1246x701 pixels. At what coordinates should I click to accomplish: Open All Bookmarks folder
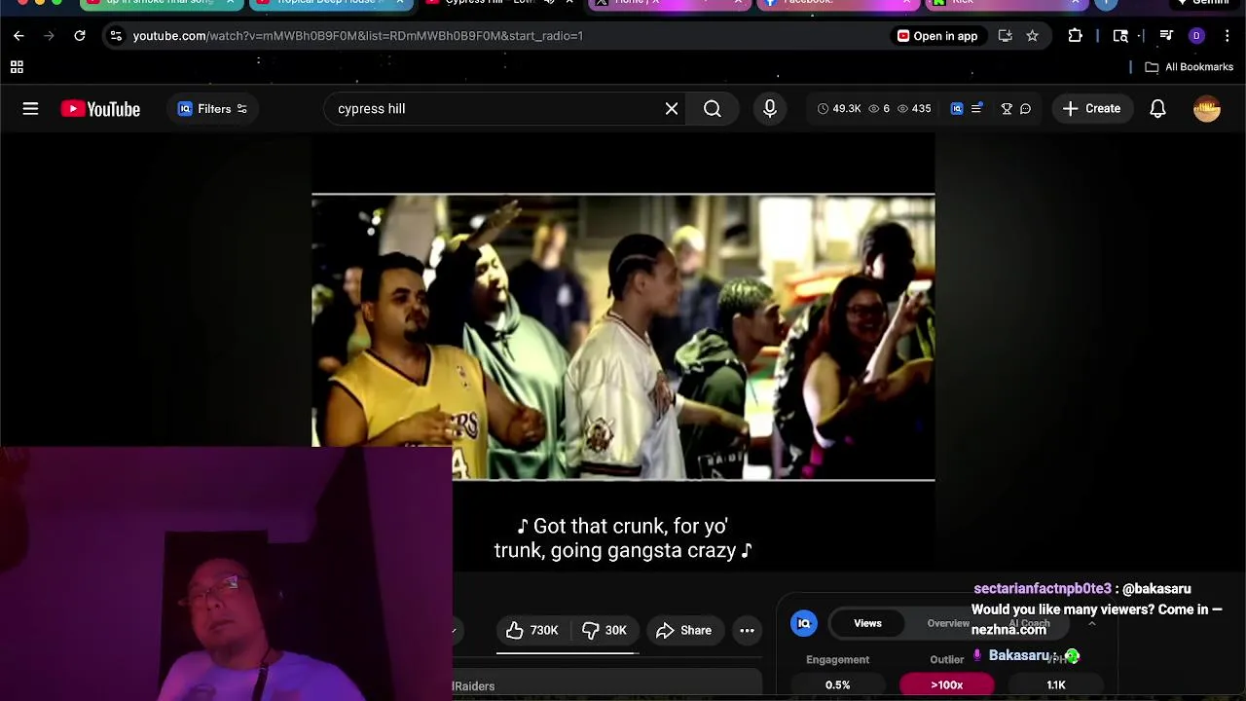pos(1189,67)
